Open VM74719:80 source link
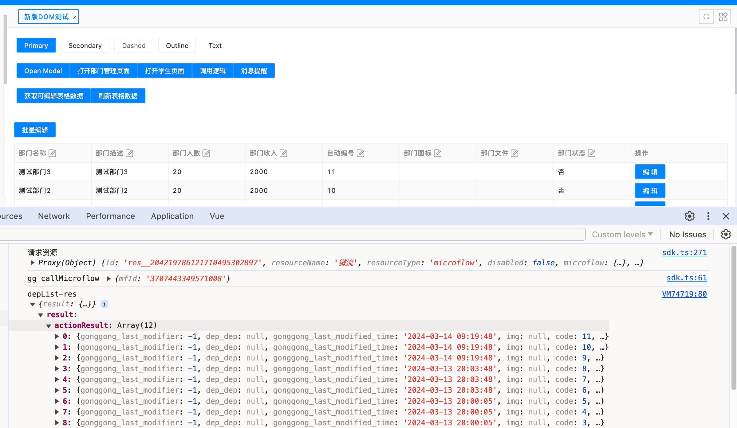Image resolution: width=737 pixels, height=428 pixels. (684, 294)
